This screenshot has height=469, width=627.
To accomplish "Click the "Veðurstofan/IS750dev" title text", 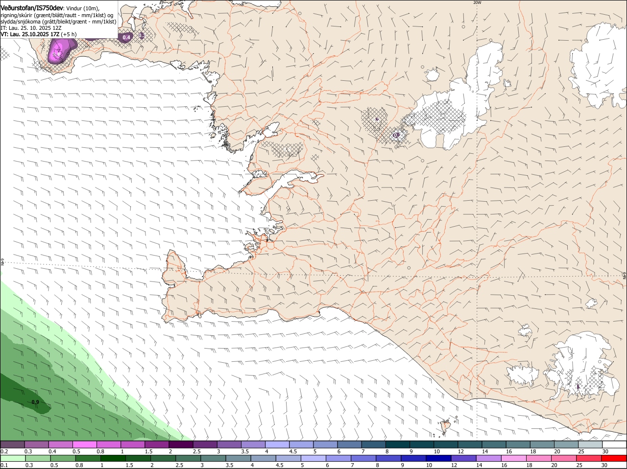I will [32, 8].
